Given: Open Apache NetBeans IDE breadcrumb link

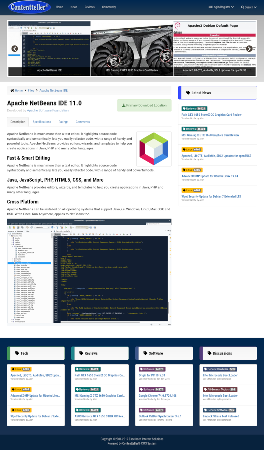Looking at the screenshot, I should [x=53, y=90].
